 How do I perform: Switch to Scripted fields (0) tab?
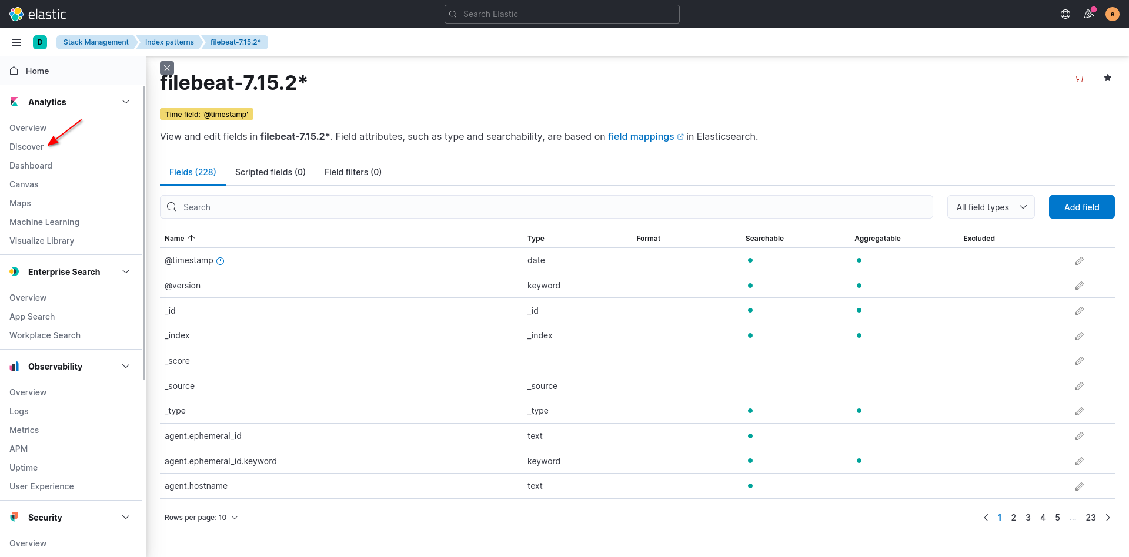tap(270, 172)
